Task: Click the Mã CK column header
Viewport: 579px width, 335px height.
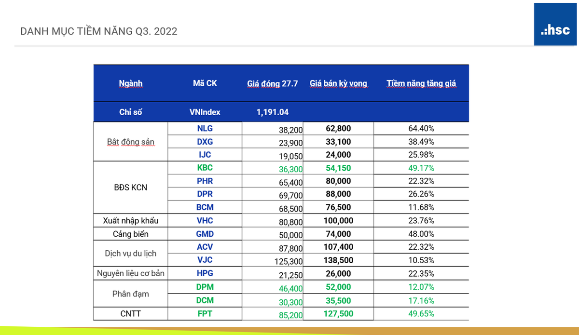Action: pos(205,83)
